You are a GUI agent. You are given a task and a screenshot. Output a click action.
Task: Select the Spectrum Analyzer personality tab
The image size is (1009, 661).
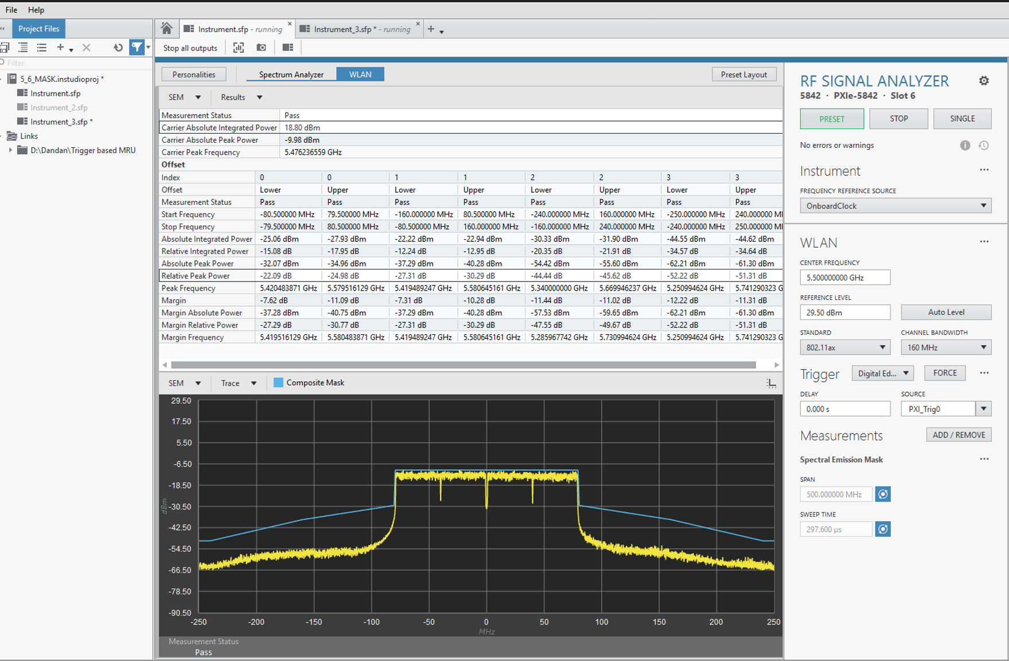[291, 75]
